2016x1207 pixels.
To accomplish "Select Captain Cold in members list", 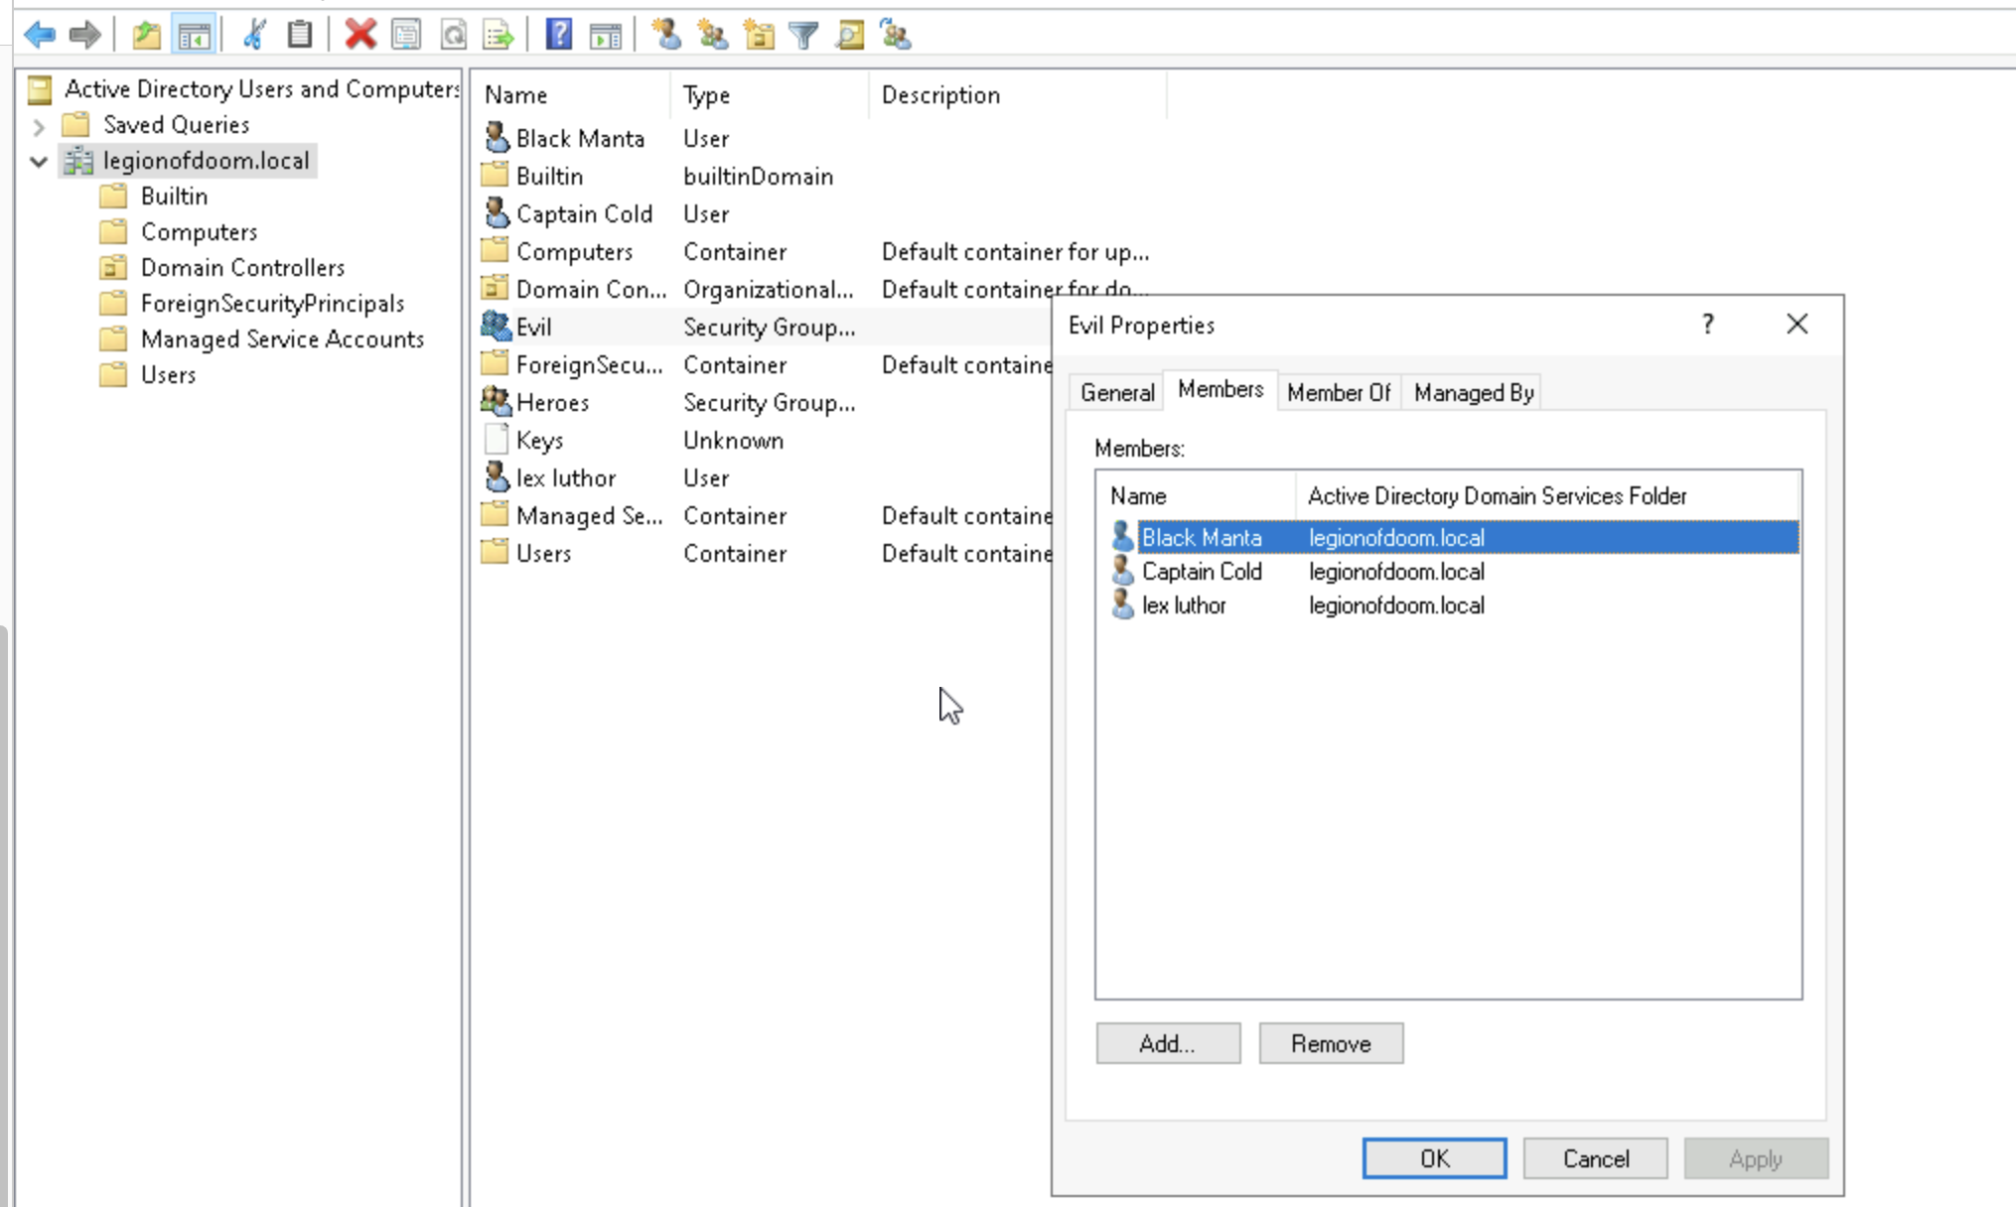I will click(1201, 572).
